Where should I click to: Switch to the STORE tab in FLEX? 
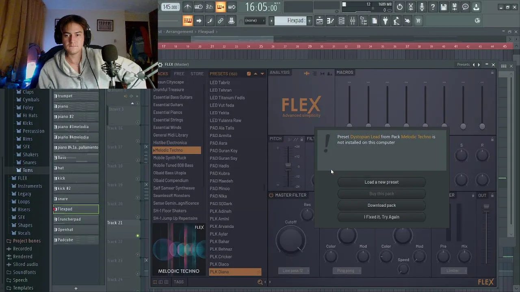pos(197,74)
